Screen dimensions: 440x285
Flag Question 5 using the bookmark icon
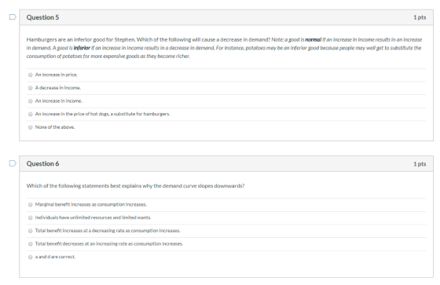pos(13,17)
